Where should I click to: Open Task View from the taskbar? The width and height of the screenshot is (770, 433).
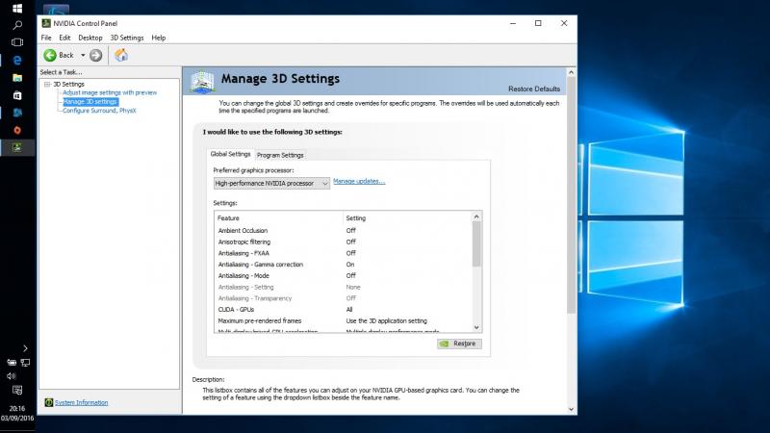(x=17, y=42)
